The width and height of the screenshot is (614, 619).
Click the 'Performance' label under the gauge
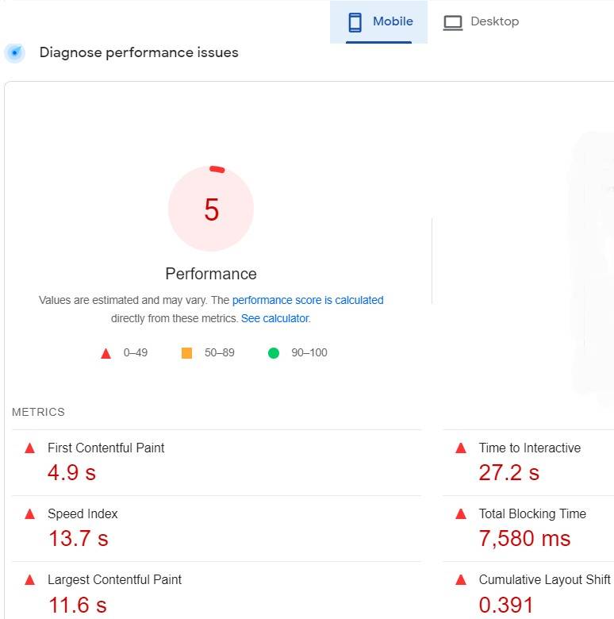click(x=211, y=274)
